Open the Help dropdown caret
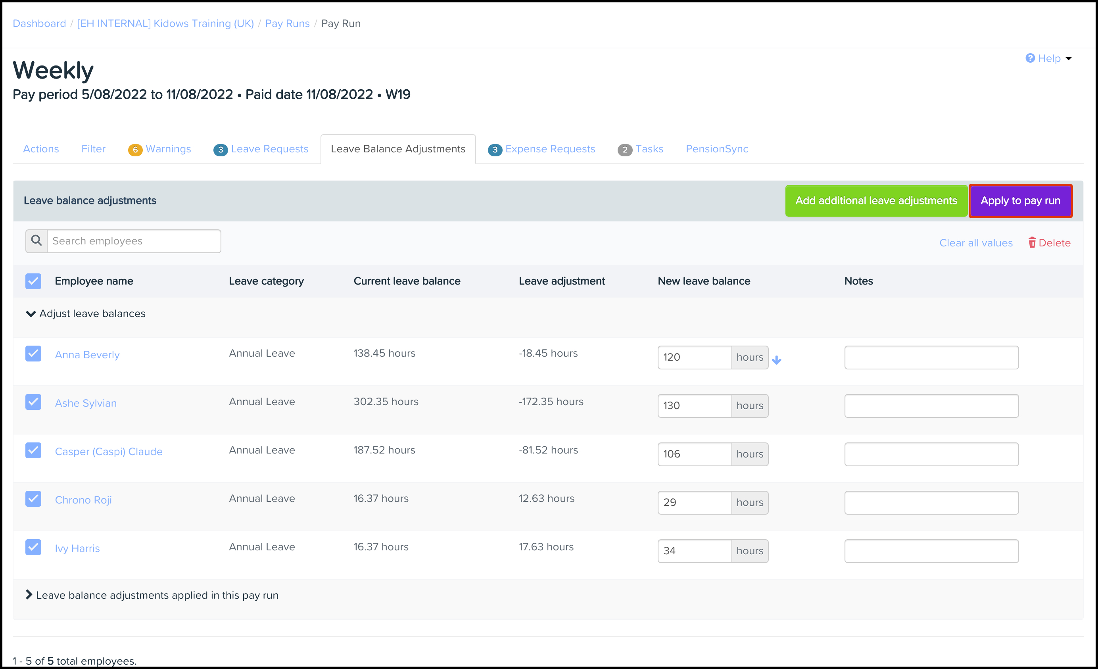1098x669 pixels. point(1068,59)
